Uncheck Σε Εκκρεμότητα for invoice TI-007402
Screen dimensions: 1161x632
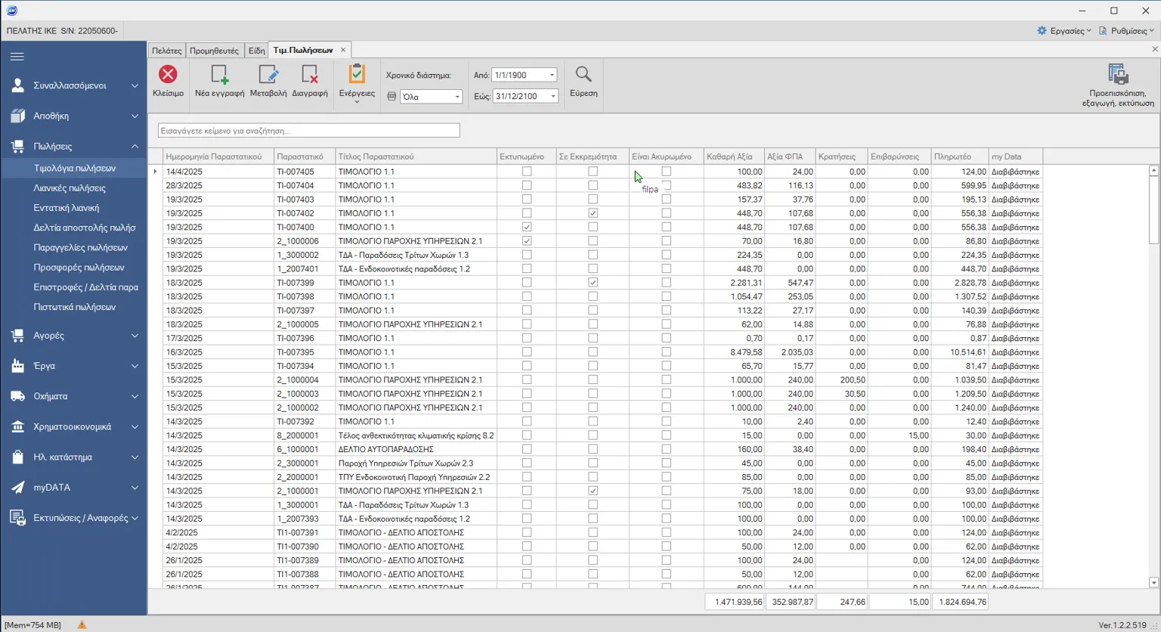[593, 213]
